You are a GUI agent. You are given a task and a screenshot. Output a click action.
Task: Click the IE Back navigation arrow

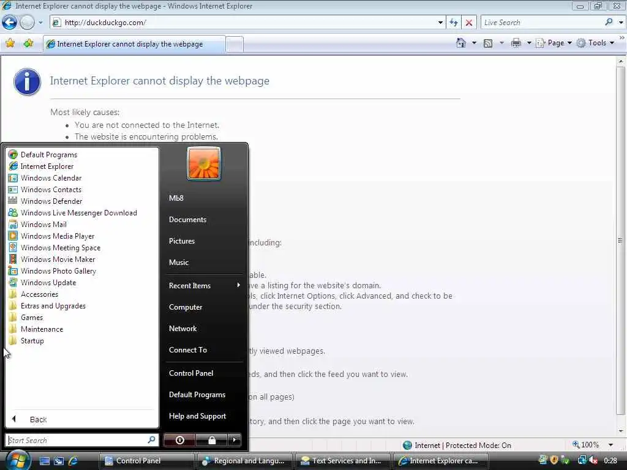(x=10, y=23)
